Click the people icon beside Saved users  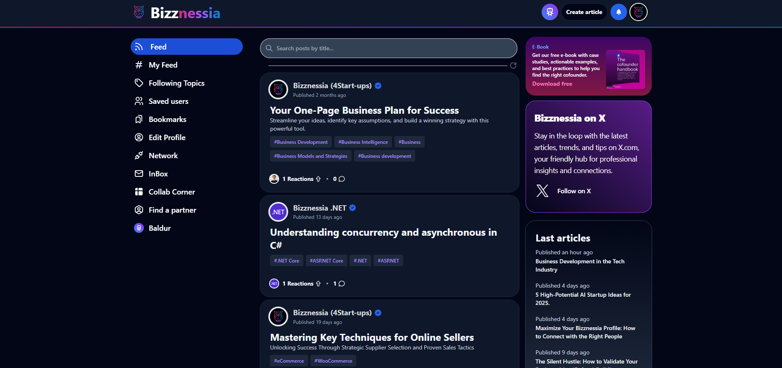[139, 101]
